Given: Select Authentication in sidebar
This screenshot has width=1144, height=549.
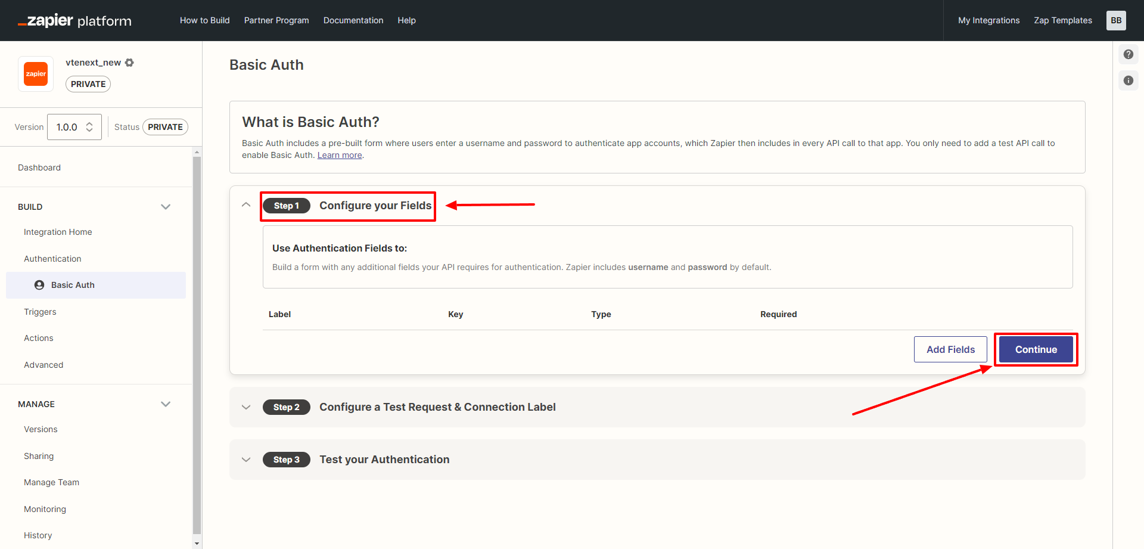Looking at the screenshot, I should click(52, 259).
